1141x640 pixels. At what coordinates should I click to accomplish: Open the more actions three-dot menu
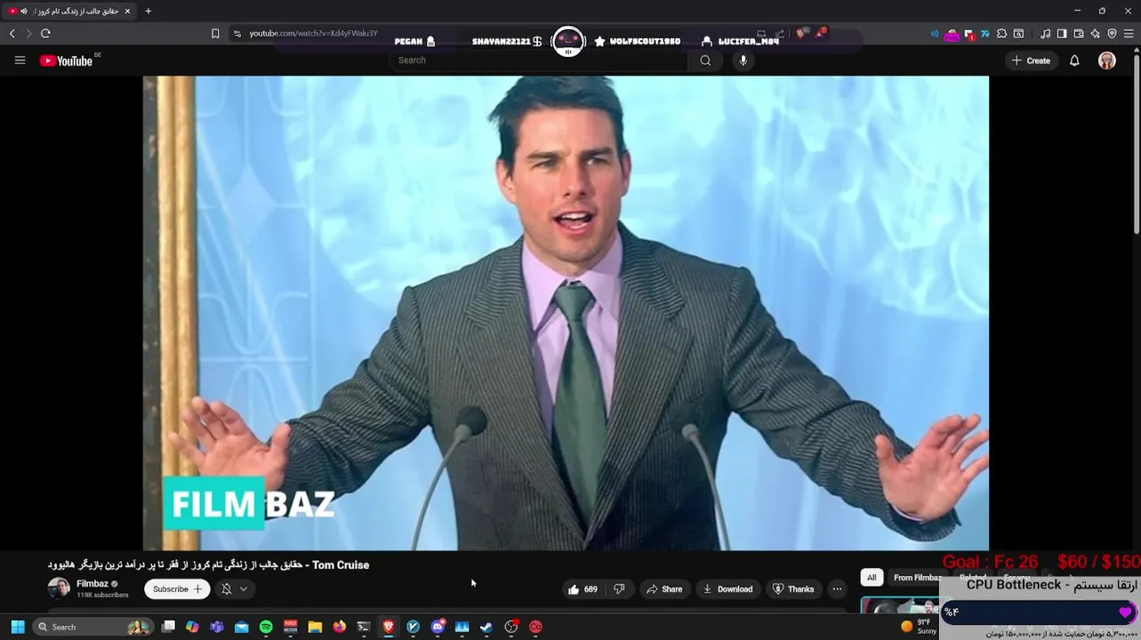click(837, 589)
